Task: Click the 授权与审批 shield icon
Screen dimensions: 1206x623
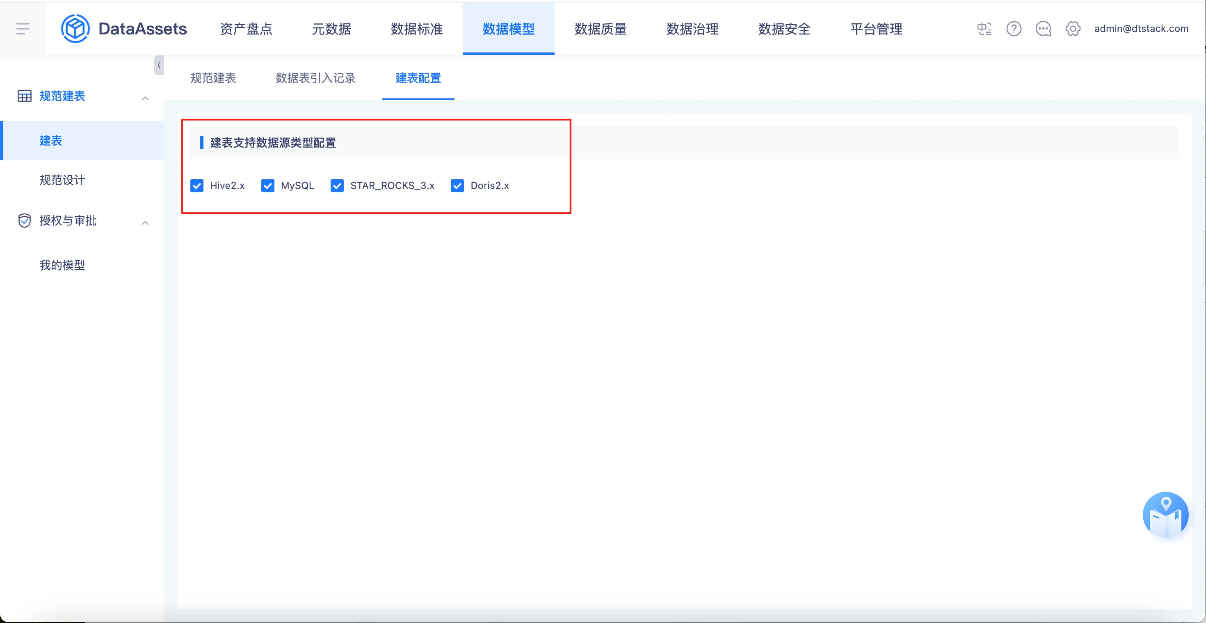Action: (24, 220)
